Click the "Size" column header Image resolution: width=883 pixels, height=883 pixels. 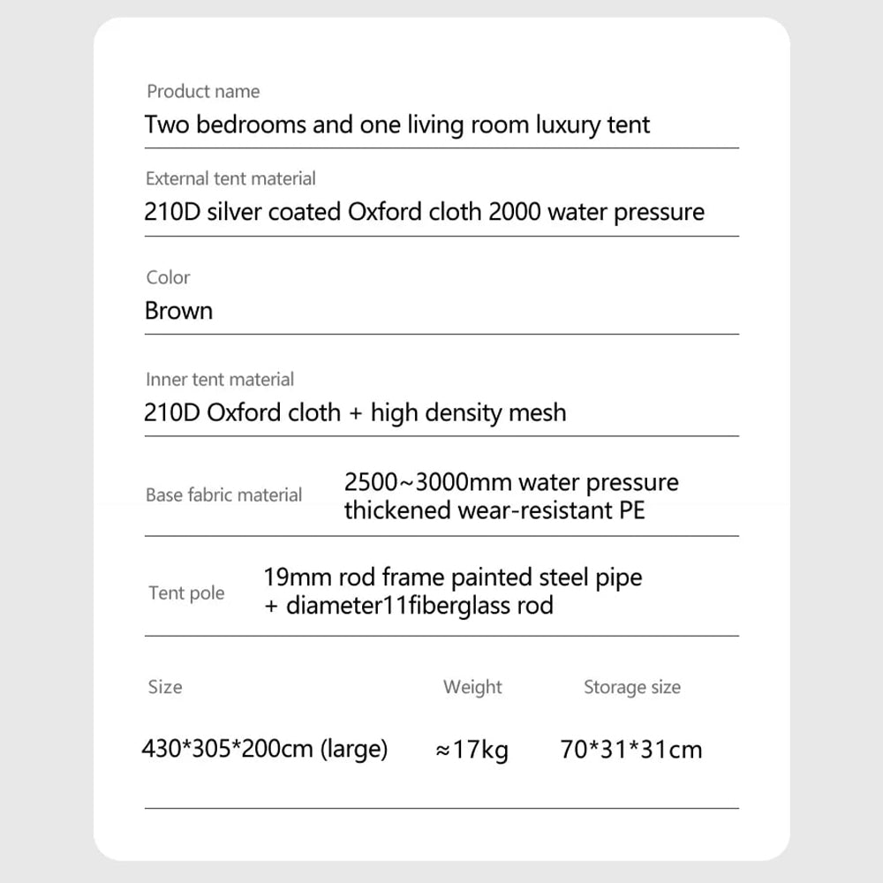coord(165,687)
